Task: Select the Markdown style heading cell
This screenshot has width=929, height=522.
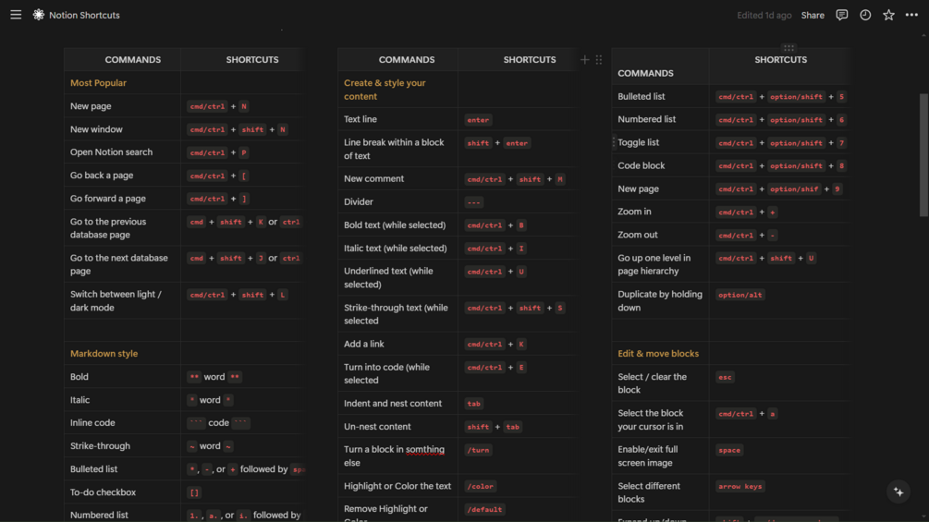Action: pyautogui.click(x=122, y=353)
